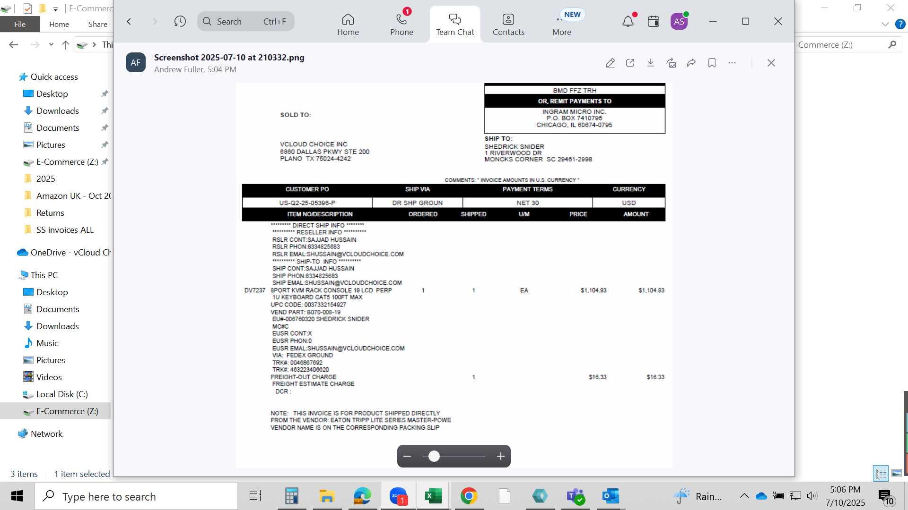Open Local Disk (C:)

point(62,394)
